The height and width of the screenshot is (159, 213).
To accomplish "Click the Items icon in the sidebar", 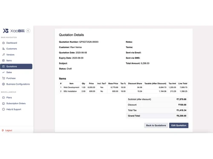I will pos(3,61).
